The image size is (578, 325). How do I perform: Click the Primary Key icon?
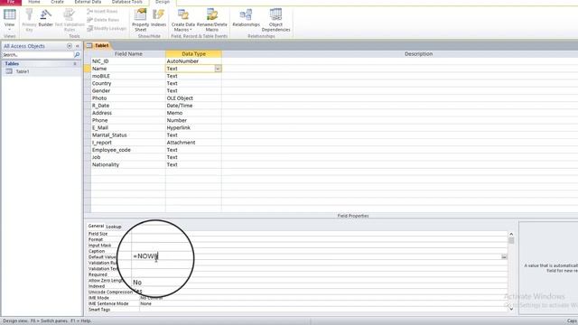(x=29, y=20)
